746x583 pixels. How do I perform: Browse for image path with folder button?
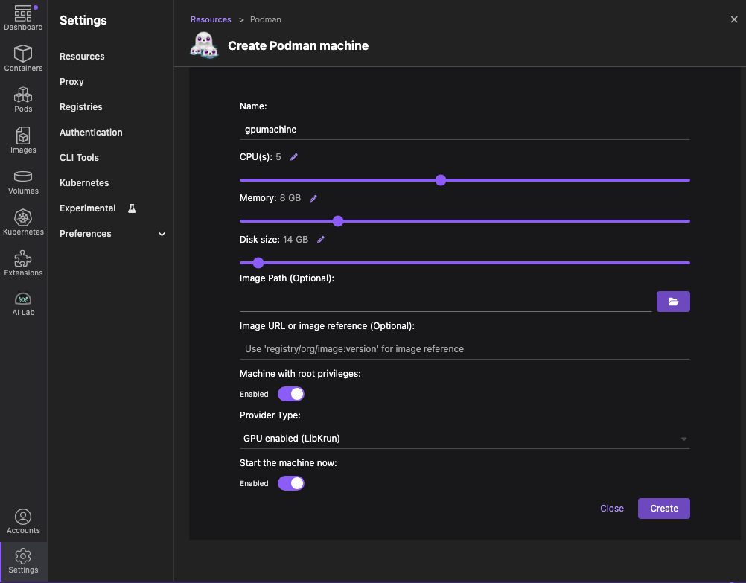coord(673,302)
